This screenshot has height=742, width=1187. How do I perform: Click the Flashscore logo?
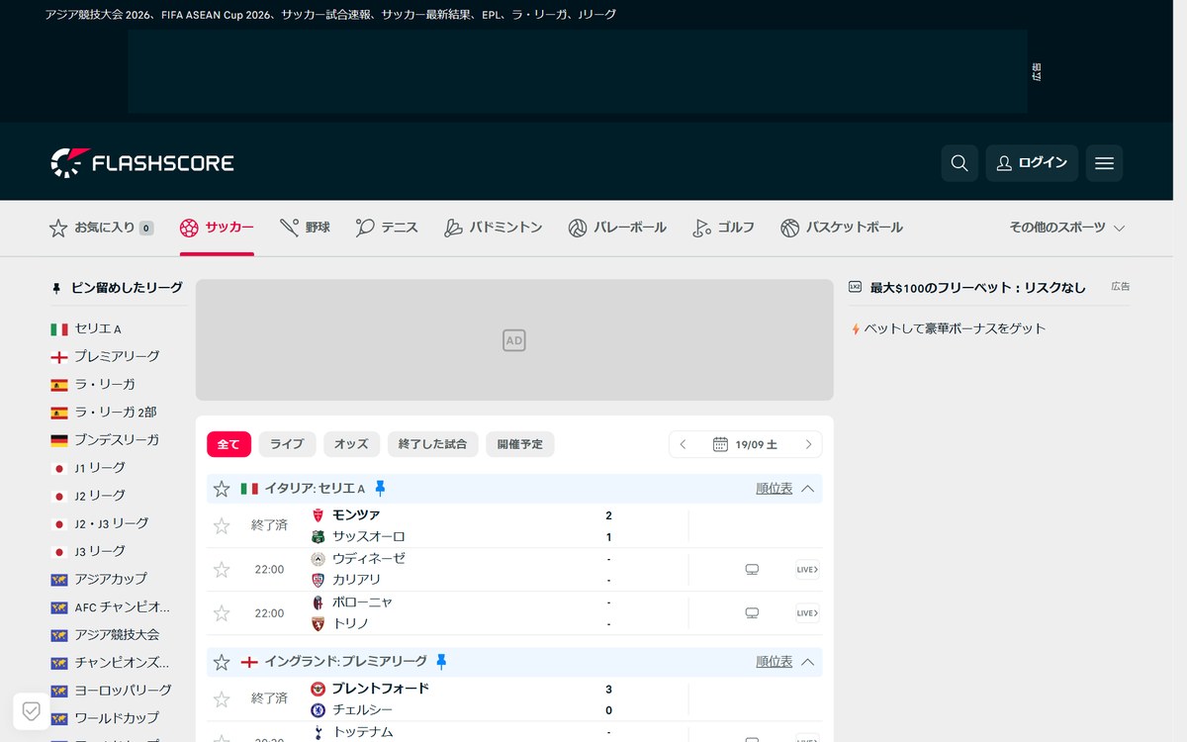coord(142,163)
